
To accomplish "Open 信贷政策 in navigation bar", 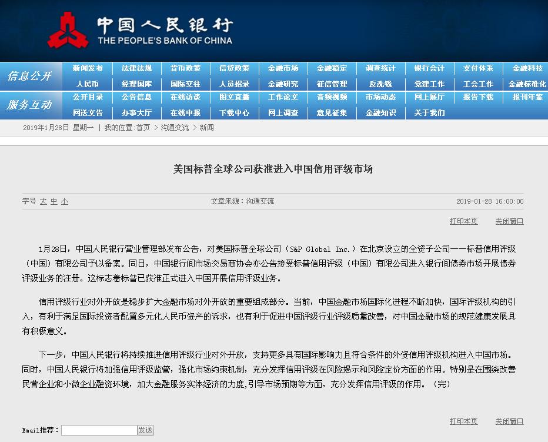I will coord(234,68).
